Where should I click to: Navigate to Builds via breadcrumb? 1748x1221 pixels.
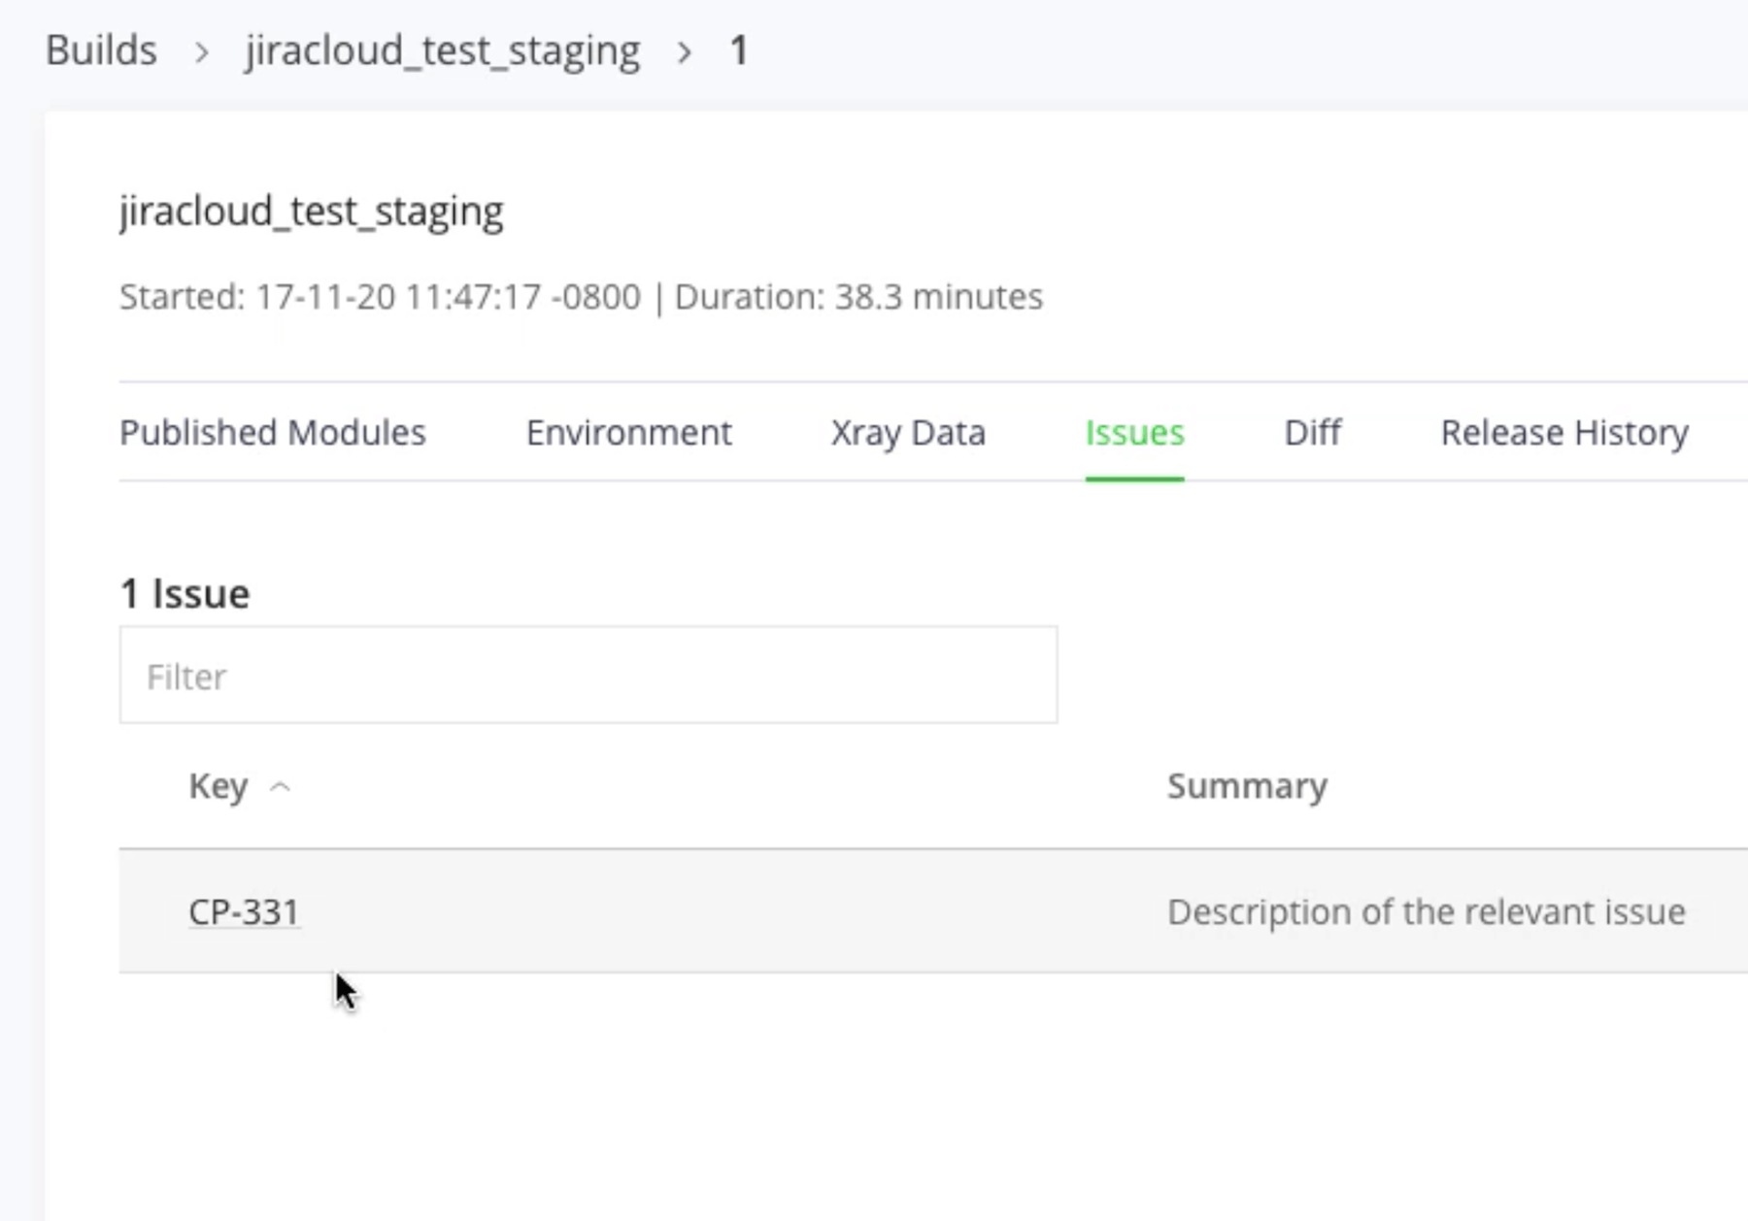pyautogui.click(x=102, y=49)
